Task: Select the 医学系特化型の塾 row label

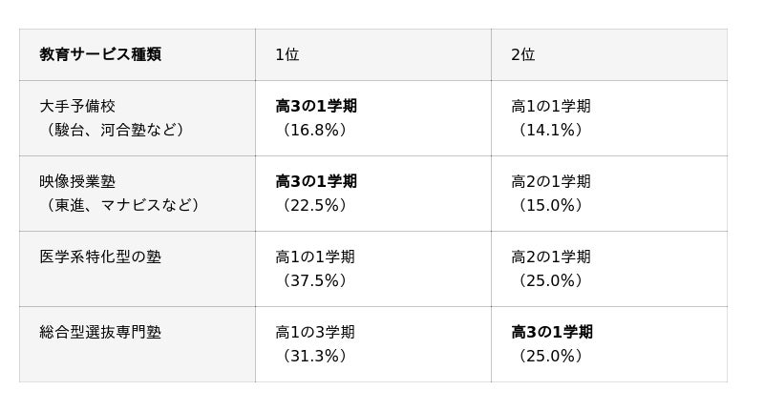Action: click(100, 257)
